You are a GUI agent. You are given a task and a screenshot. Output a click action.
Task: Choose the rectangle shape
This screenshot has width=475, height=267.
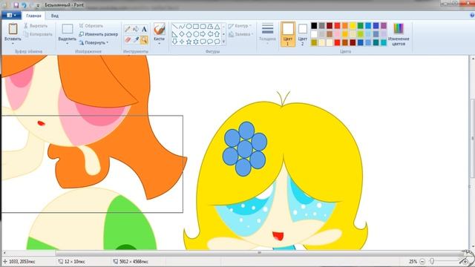click(x=196, y=27)
